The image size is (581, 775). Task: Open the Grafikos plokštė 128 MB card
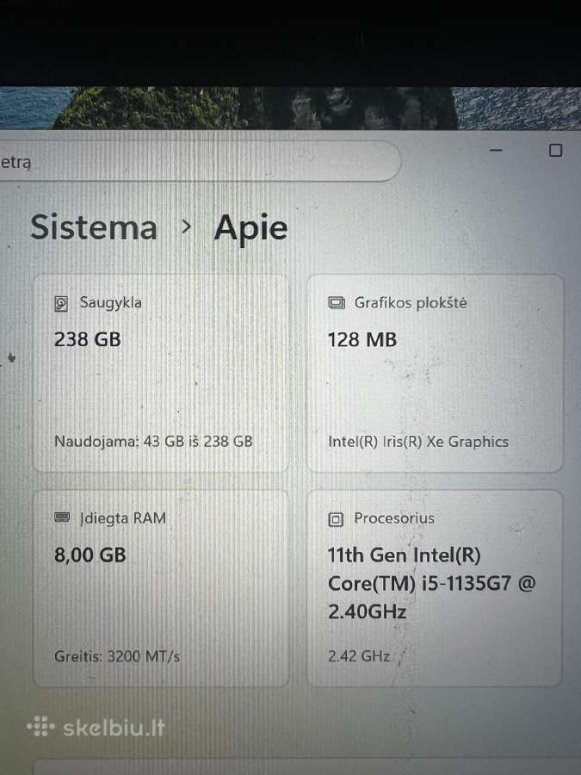[x=435, y=373]
